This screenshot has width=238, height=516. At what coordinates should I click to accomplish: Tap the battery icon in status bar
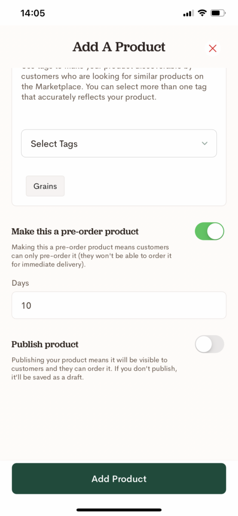[218, 13]
